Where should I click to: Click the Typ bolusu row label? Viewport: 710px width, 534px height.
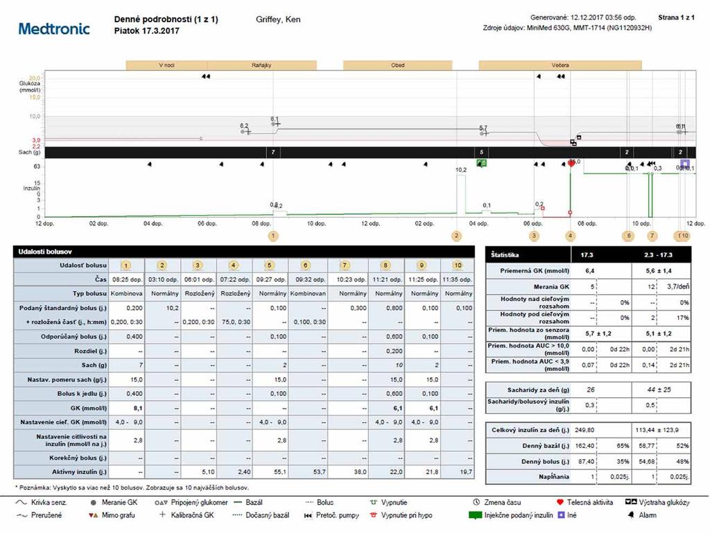tap(89, 293)
